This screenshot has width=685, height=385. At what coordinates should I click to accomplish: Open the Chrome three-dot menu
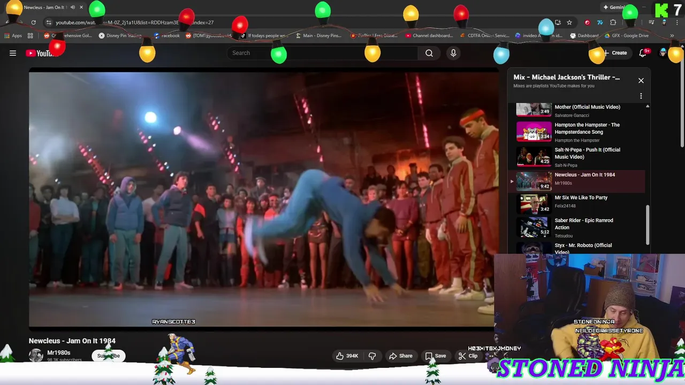pyautogui.click(x=678, y=22)
